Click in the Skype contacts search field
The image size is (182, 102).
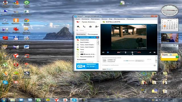pos(87,30)
